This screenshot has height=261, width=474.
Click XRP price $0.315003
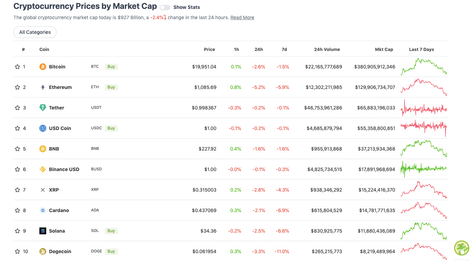204,190
